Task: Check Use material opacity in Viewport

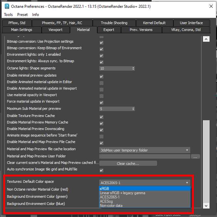Action: 102,96
